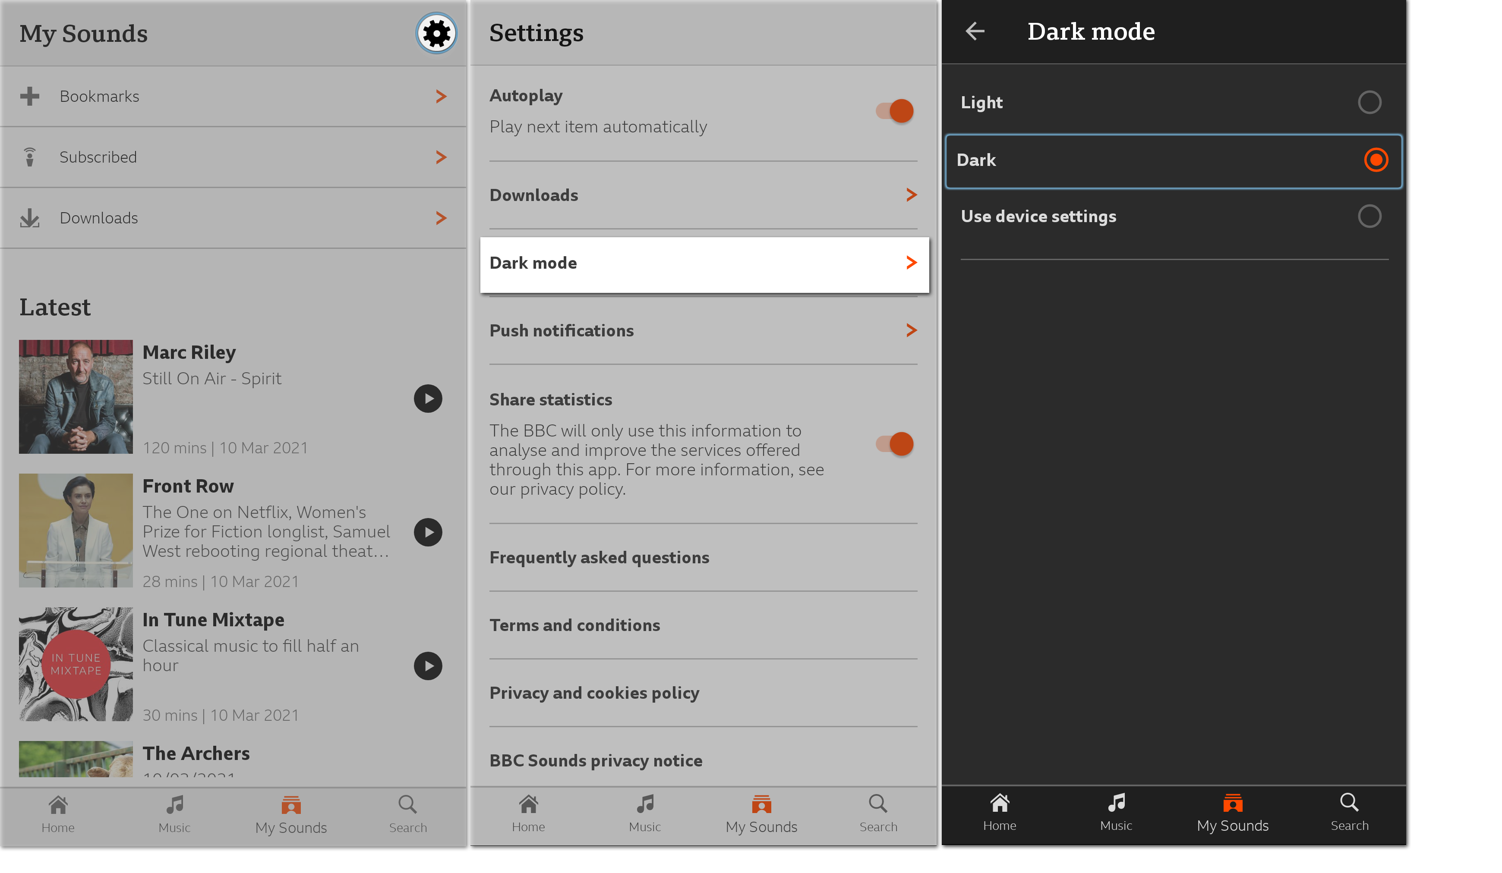Click the In Tune Mixtape title

click(x=213, y=619)
